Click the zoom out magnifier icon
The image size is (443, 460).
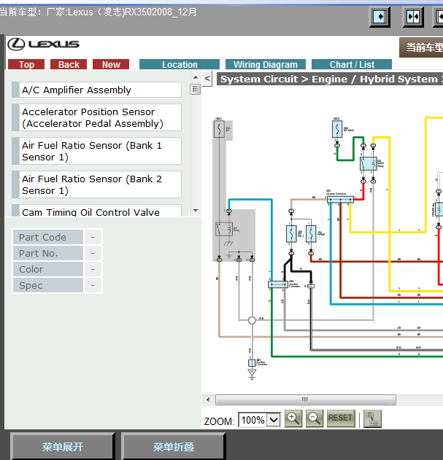(315, 418)
